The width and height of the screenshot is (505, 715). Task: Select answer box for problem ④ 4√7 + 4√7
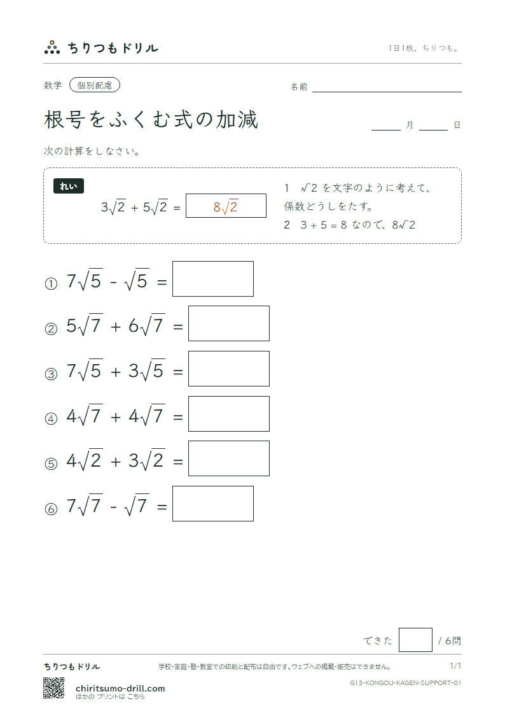pos(229,414)
